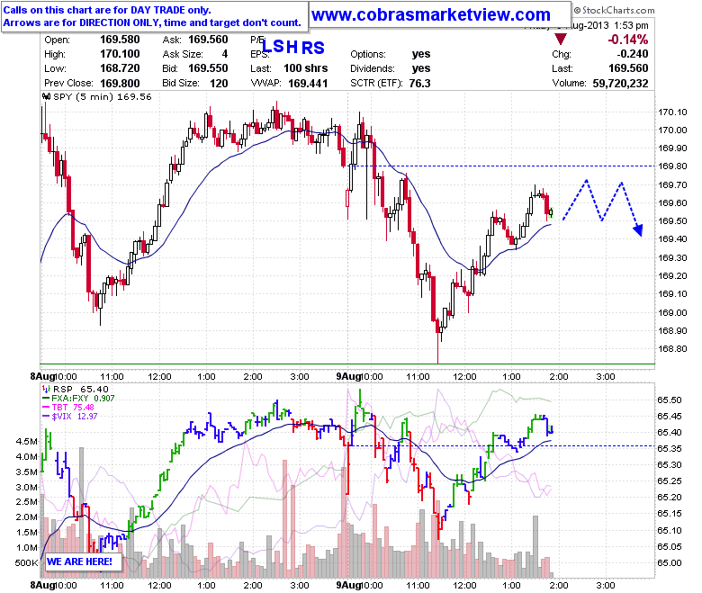Click the Bid Size value 120
702x593 pixels.
point(219,84)
